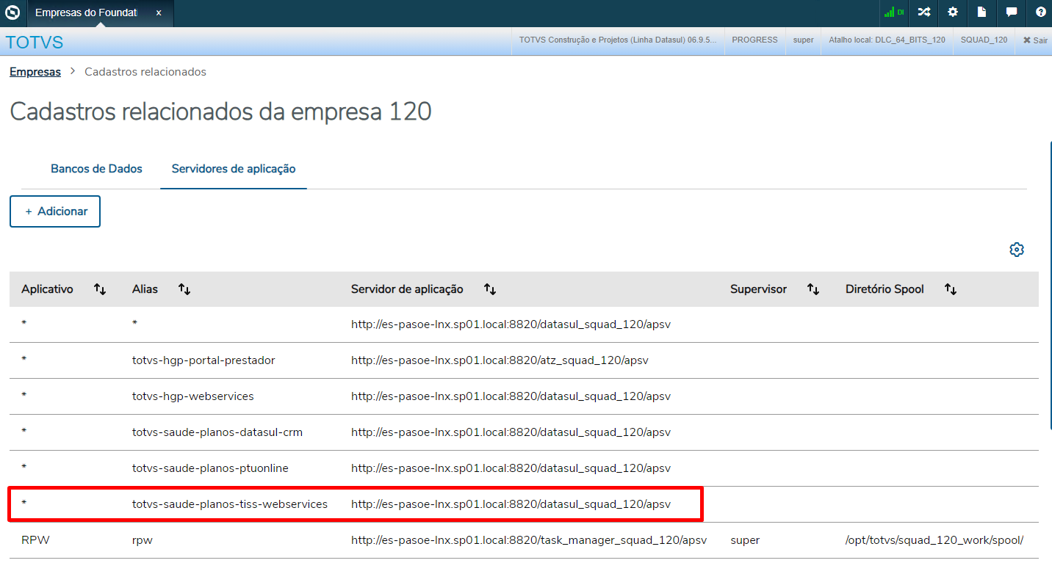Select alias totvs-saude-planos-ptuonline

210,468
